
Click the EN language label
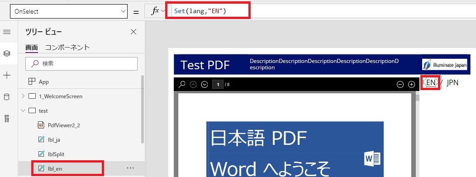coord(431,82)
